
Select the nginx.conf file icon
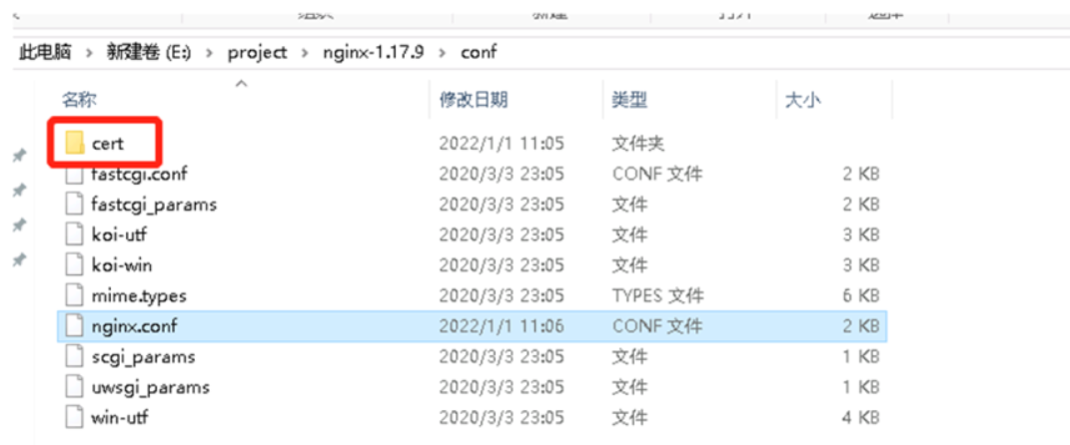[x=74, y=326]
